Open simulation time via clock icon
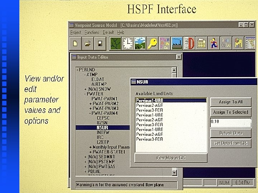The width and height of the screenshot is (258, 193). tap(128, 44)
